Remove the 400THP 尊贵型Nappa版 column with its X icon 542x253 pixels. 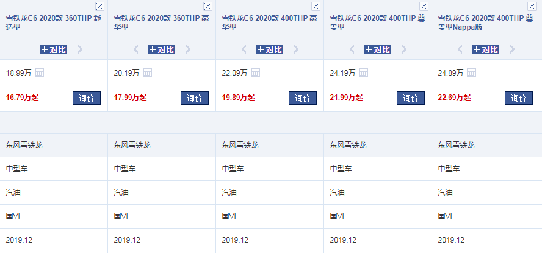click(x=532, y=6)
